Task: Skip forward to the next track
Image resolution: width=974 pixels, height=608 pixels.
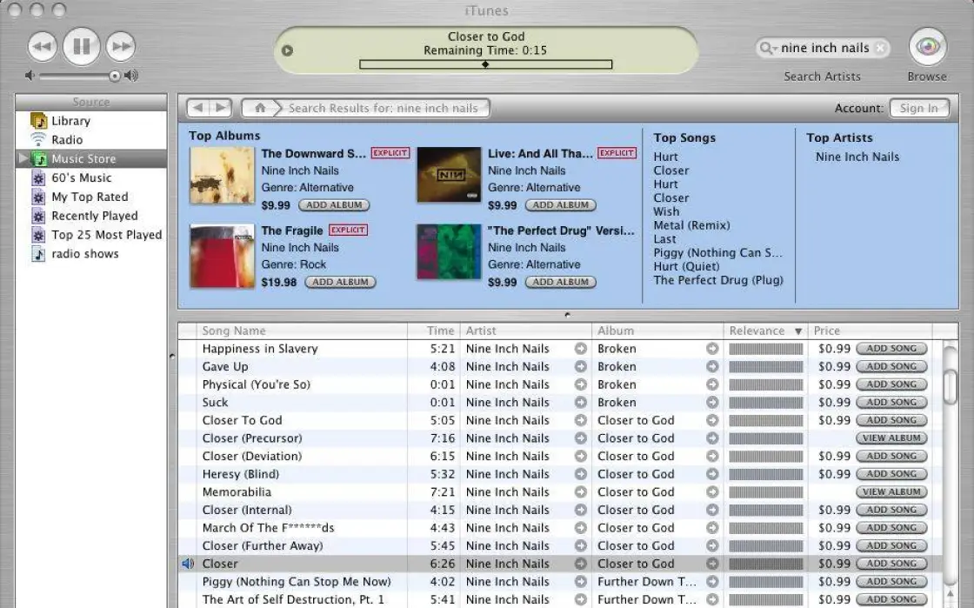Action: click(121, 47)
